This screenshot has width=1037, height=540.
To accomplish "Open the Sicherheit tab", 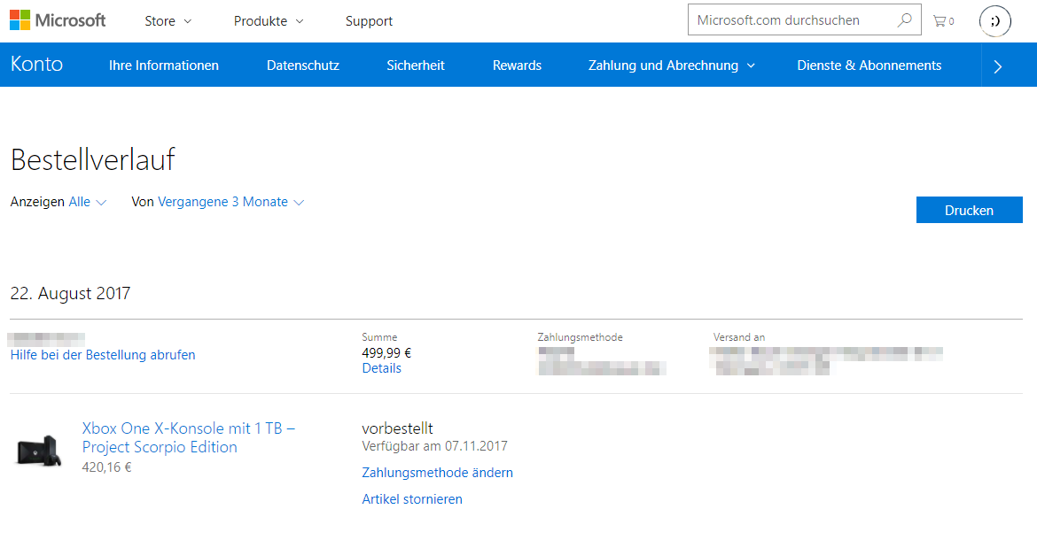I will [416, 66].
